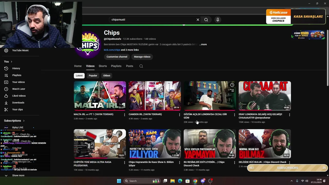Open Microsoft Edge from the taskbar
This screenshot has height=185, width=329.
point(180,181)
